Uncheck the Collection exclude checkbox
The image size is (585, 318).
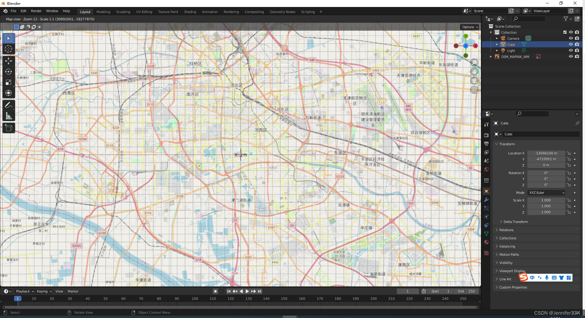pyautogui.click(x=565, y=32)
